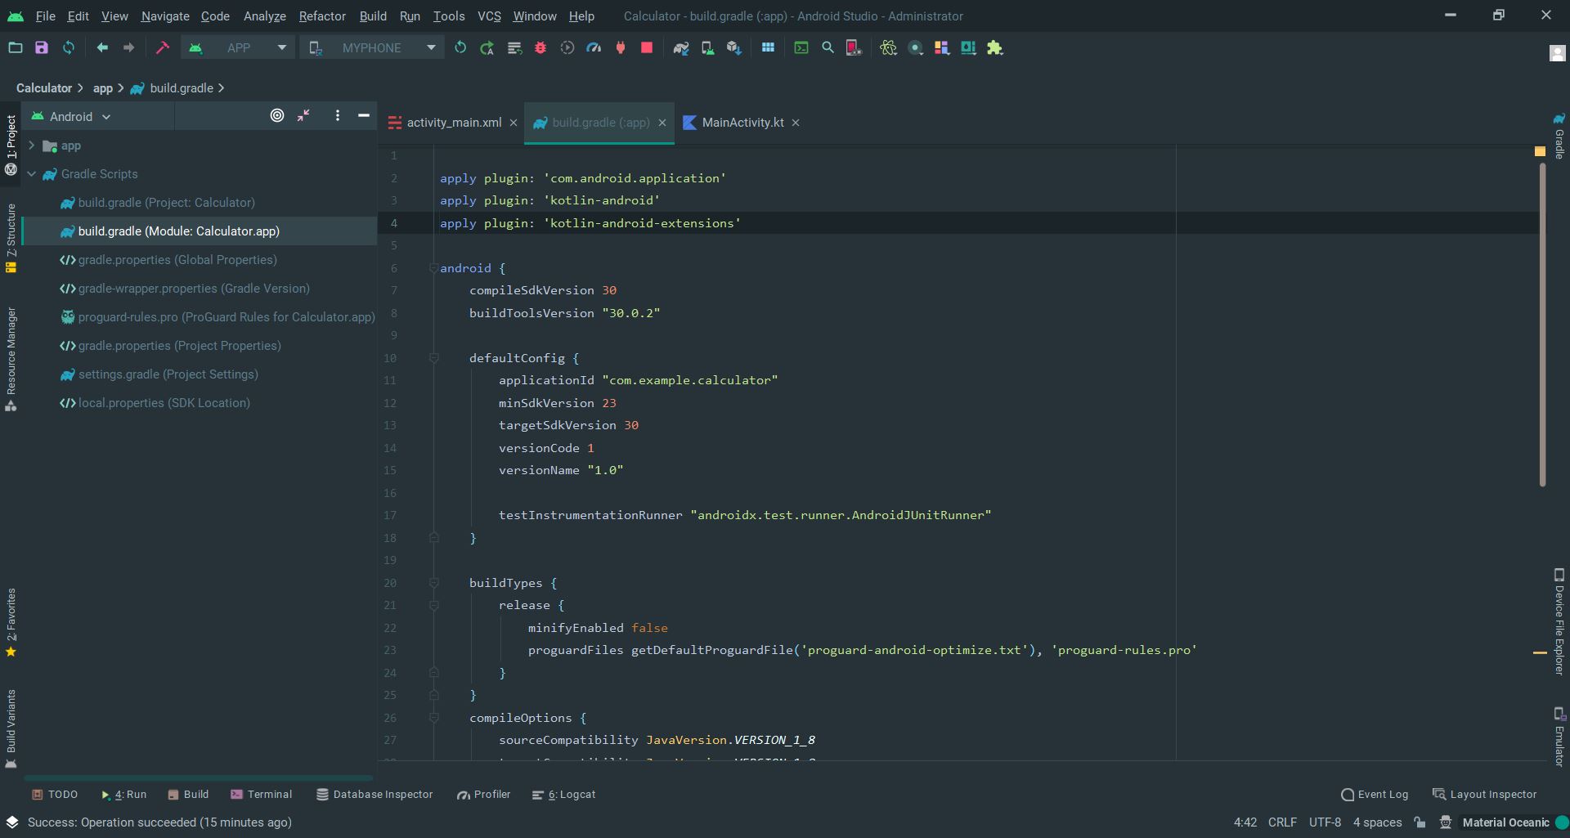Click Sync Project with Gradle Files icon

click(x=681, y=48)
